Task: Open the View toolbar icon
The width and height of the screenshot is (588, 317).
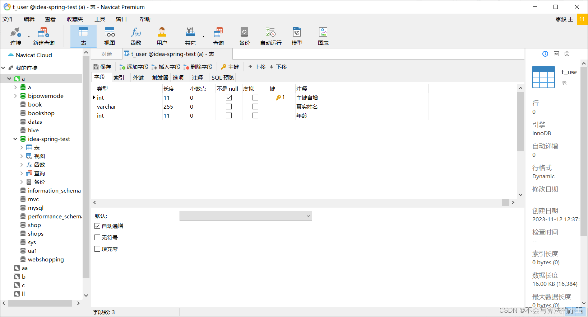Action: tap(110, 36)
